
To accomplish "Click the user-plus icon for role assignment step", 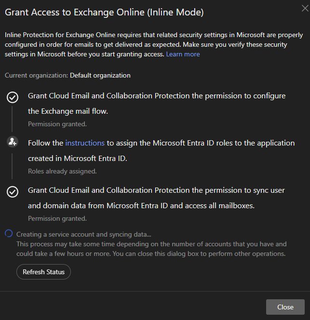I will pyautogui.click(x=13, y=142).
